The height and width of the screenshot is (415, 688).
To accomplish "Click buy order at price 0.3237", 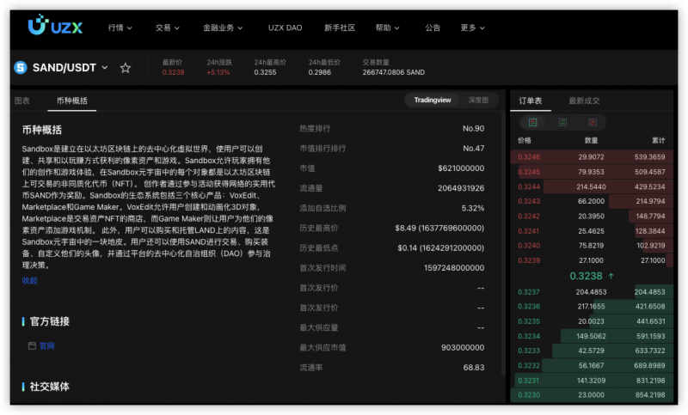I will pos(592,292).
